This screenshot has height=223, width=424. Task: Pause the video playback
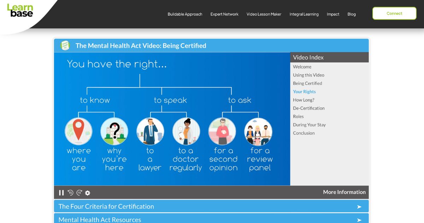(61, 193)
